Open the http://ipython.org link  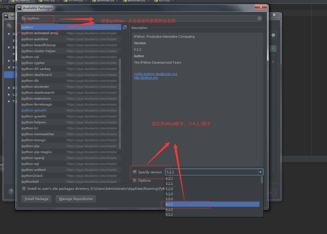[x=146, y=78]
